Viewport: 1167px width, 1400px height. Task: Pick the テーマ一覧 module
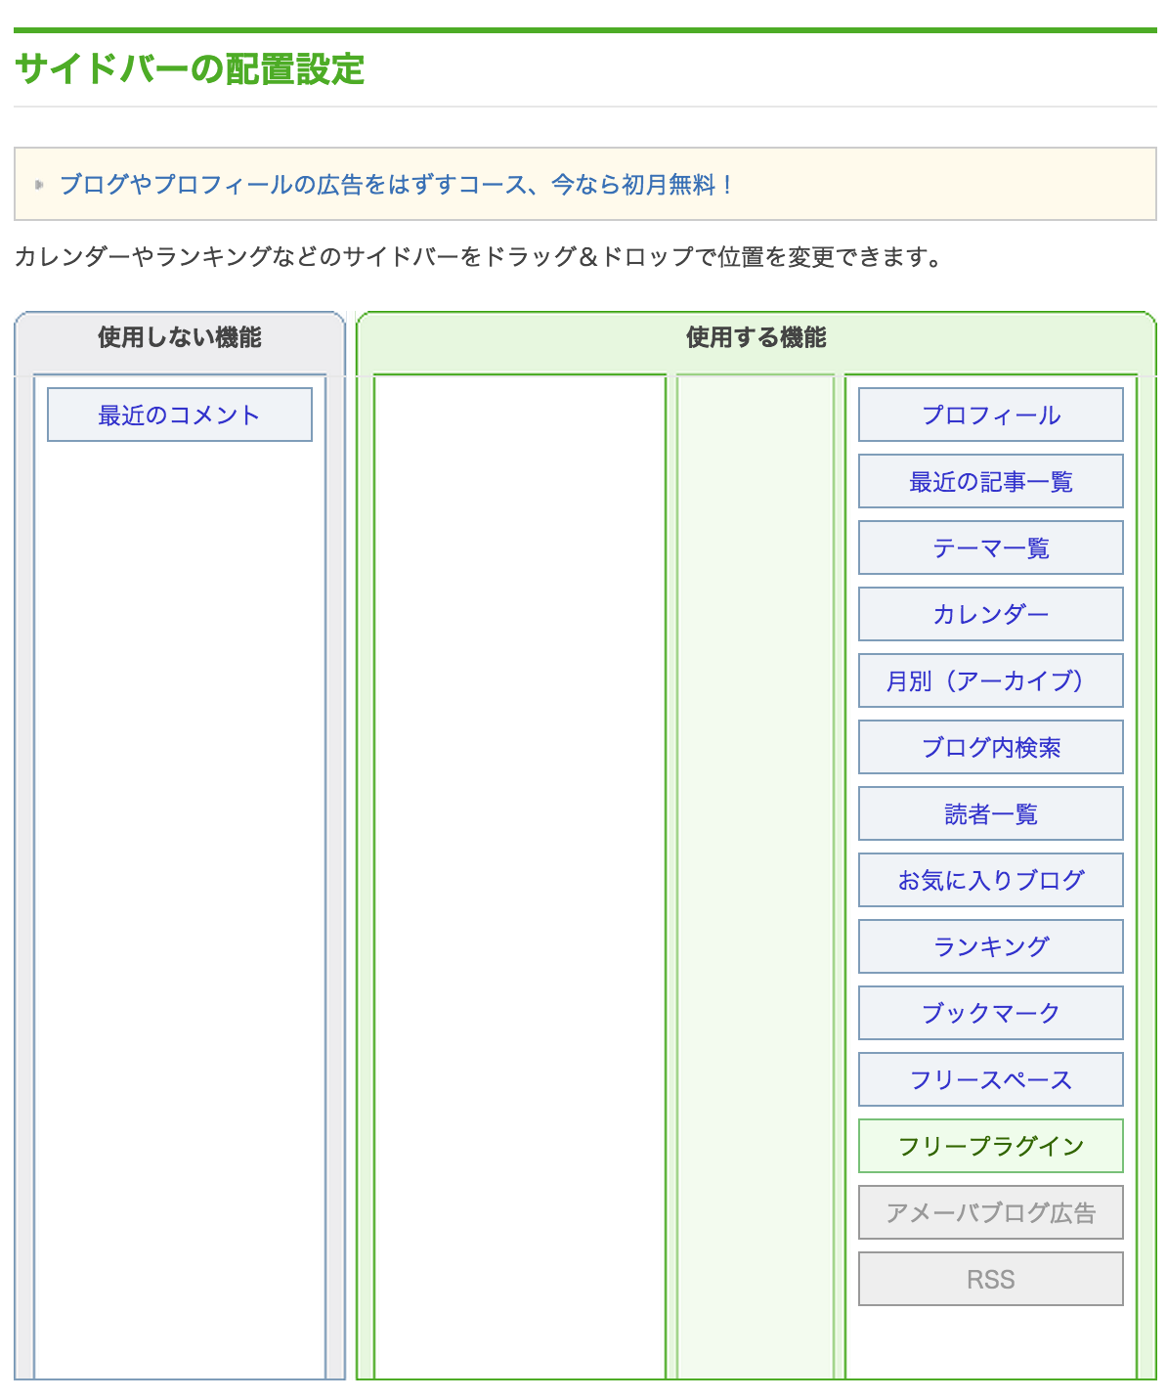[990, 548]
